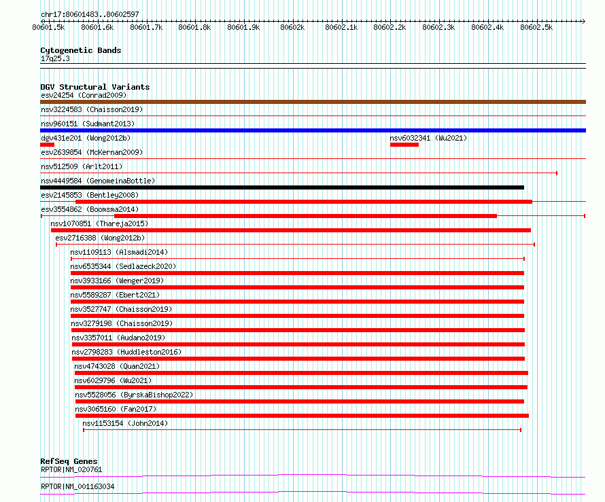Click variant label nsv512509 (Arlt2011)
Screen dimensions: 605x502
82,166
